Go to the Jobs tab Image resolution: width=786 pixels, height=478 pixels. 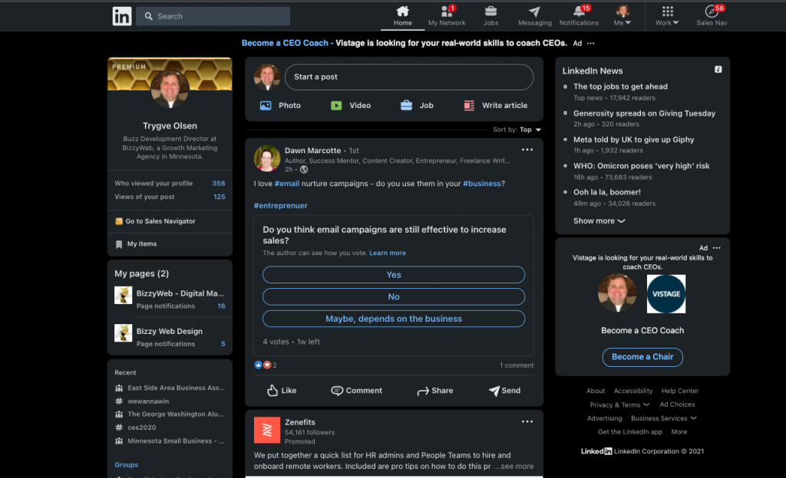490,16
